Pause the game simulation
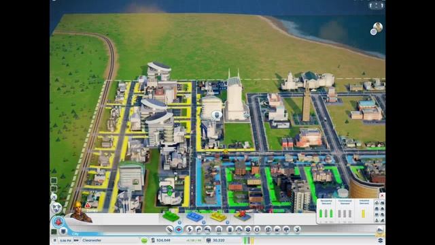This screenshot has width=435, height=245. pos(55,240)
